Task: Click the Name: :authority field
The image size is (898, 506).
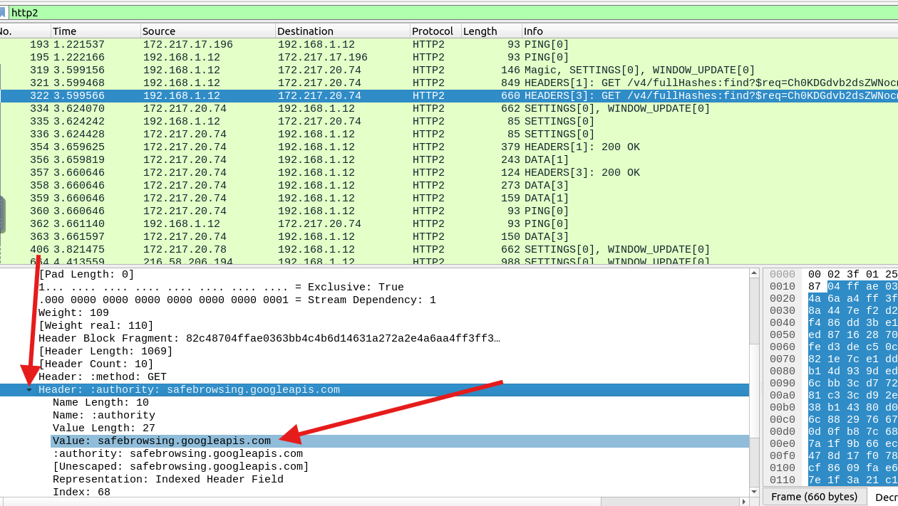Action: click(104, 416)
